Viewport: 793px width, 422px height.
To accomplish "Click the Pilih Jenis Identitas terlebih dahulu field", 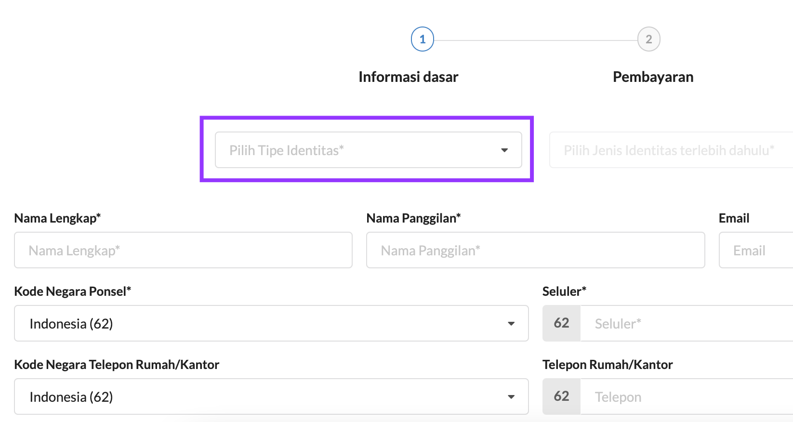I will click(671, 150).
